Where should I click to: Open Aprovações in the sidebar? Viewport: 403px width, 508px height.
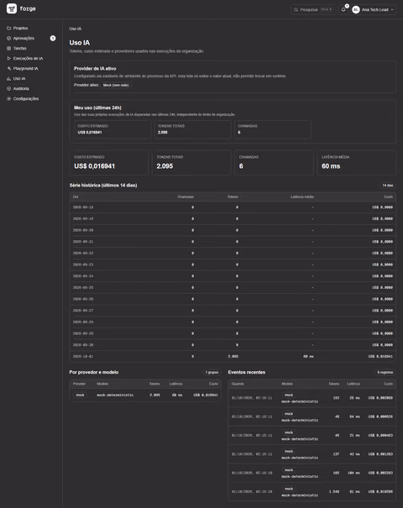pyautogui.click(x=24, y=39)
